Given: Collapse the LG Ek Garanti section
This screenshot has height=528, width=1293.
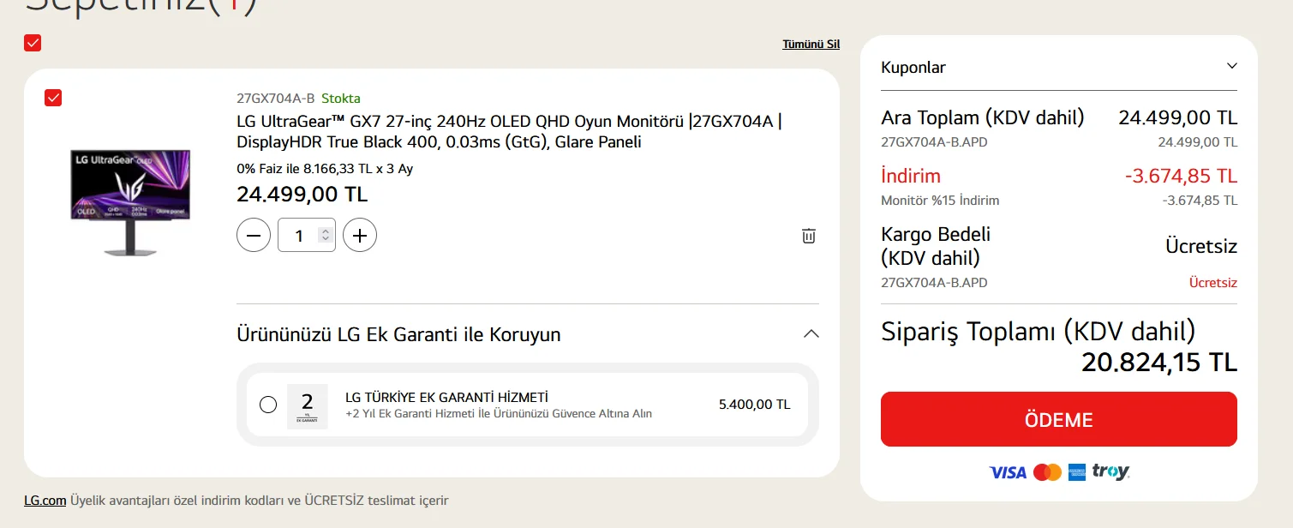Looking at the screenshot, I should [811, 333].
